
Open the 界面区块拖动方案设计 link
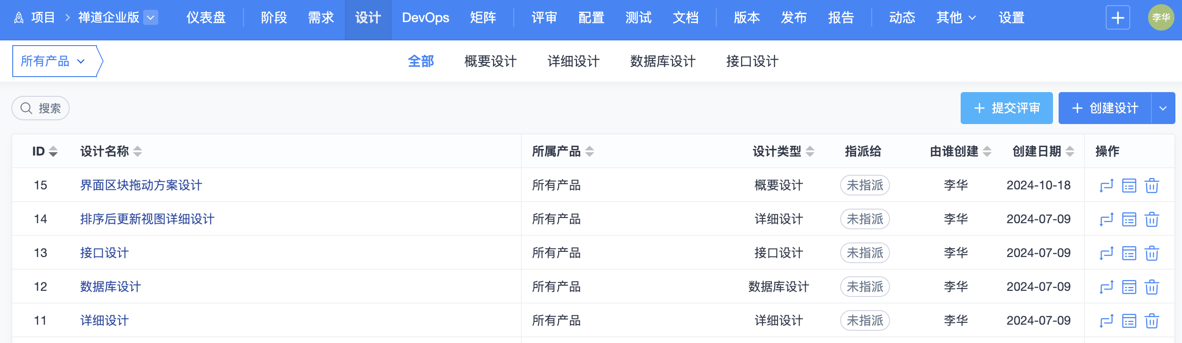click(141, 185)
